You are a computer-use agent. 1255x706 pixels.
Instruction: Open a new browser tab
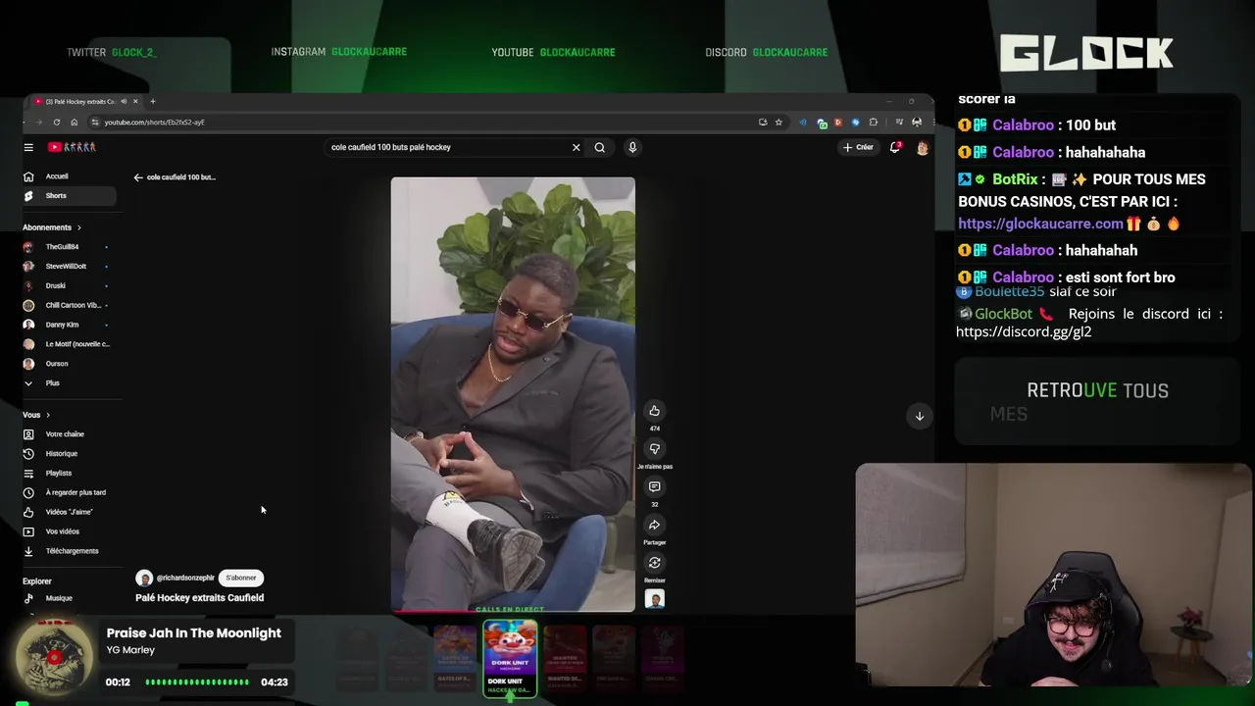pyautogui.click(x=152, y=102)
